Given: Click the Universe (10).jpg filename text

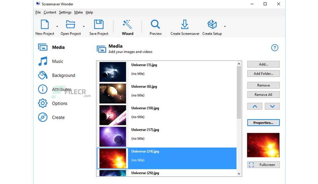Looking at the screenshot, I should click(145, 108).
